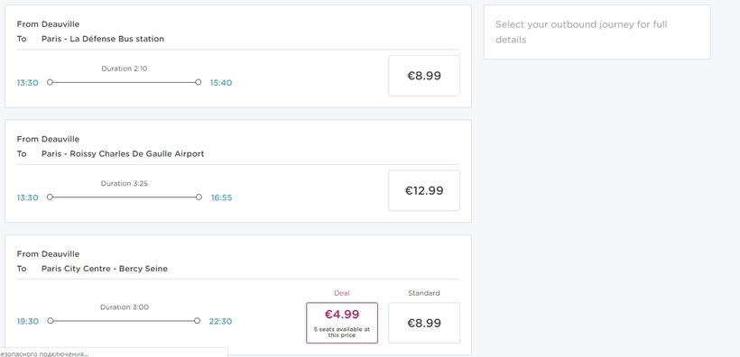
Task: Click the arrival circle marker beside 15:40
Action: (x=199, y=82)
